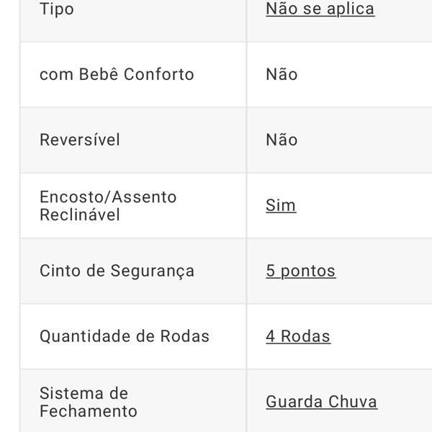Click the 'Sistema de' label text
432x432 pixels.
tap(84, 393)
